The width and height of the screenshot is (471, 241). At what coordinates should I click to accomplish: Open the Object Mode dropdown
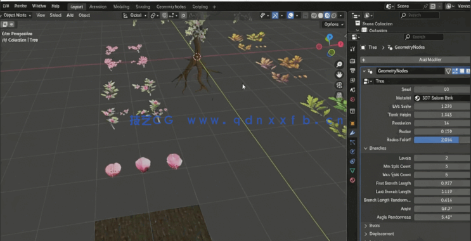point(16,15)
